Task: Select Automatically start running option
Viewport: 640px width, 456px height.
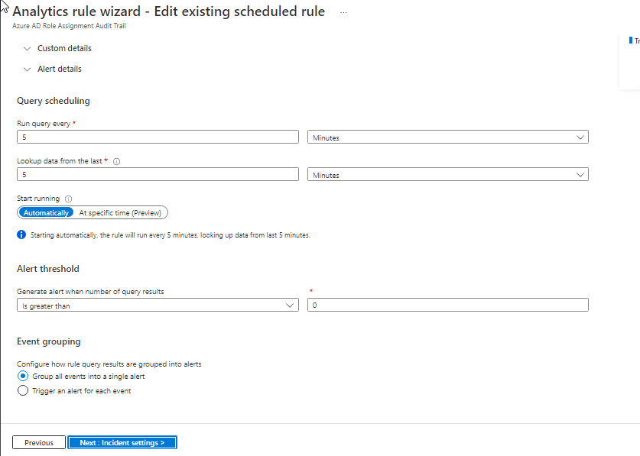Action: coord(46,212)
